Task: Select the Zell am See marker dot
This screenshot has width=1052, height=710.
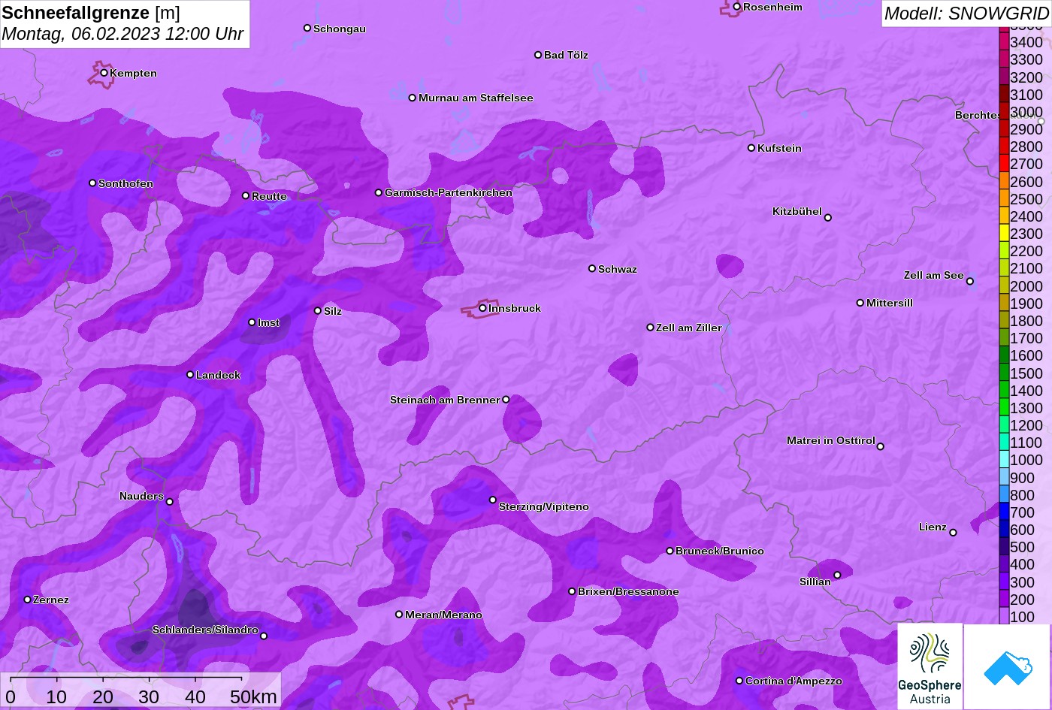Action: [x=970, y=282]
